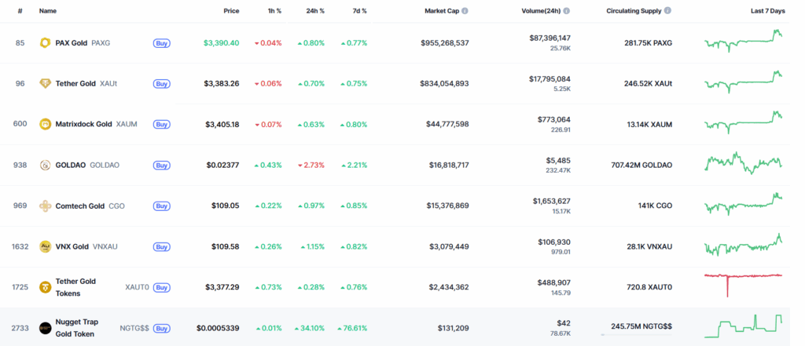
Task: Click rank number 600 for Matrixdock Gold
Action: coord(20,124)
